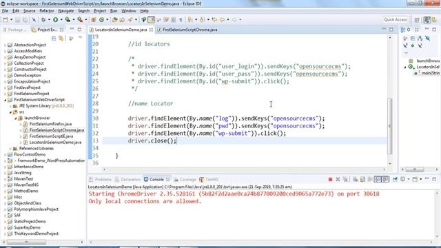Open the Display Selected Console dropdown arrow
The height and width of the screenshot is (248, 441).
coord(409,179)
